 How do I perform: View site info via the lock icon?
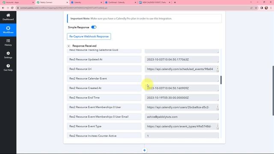(18, 8)
